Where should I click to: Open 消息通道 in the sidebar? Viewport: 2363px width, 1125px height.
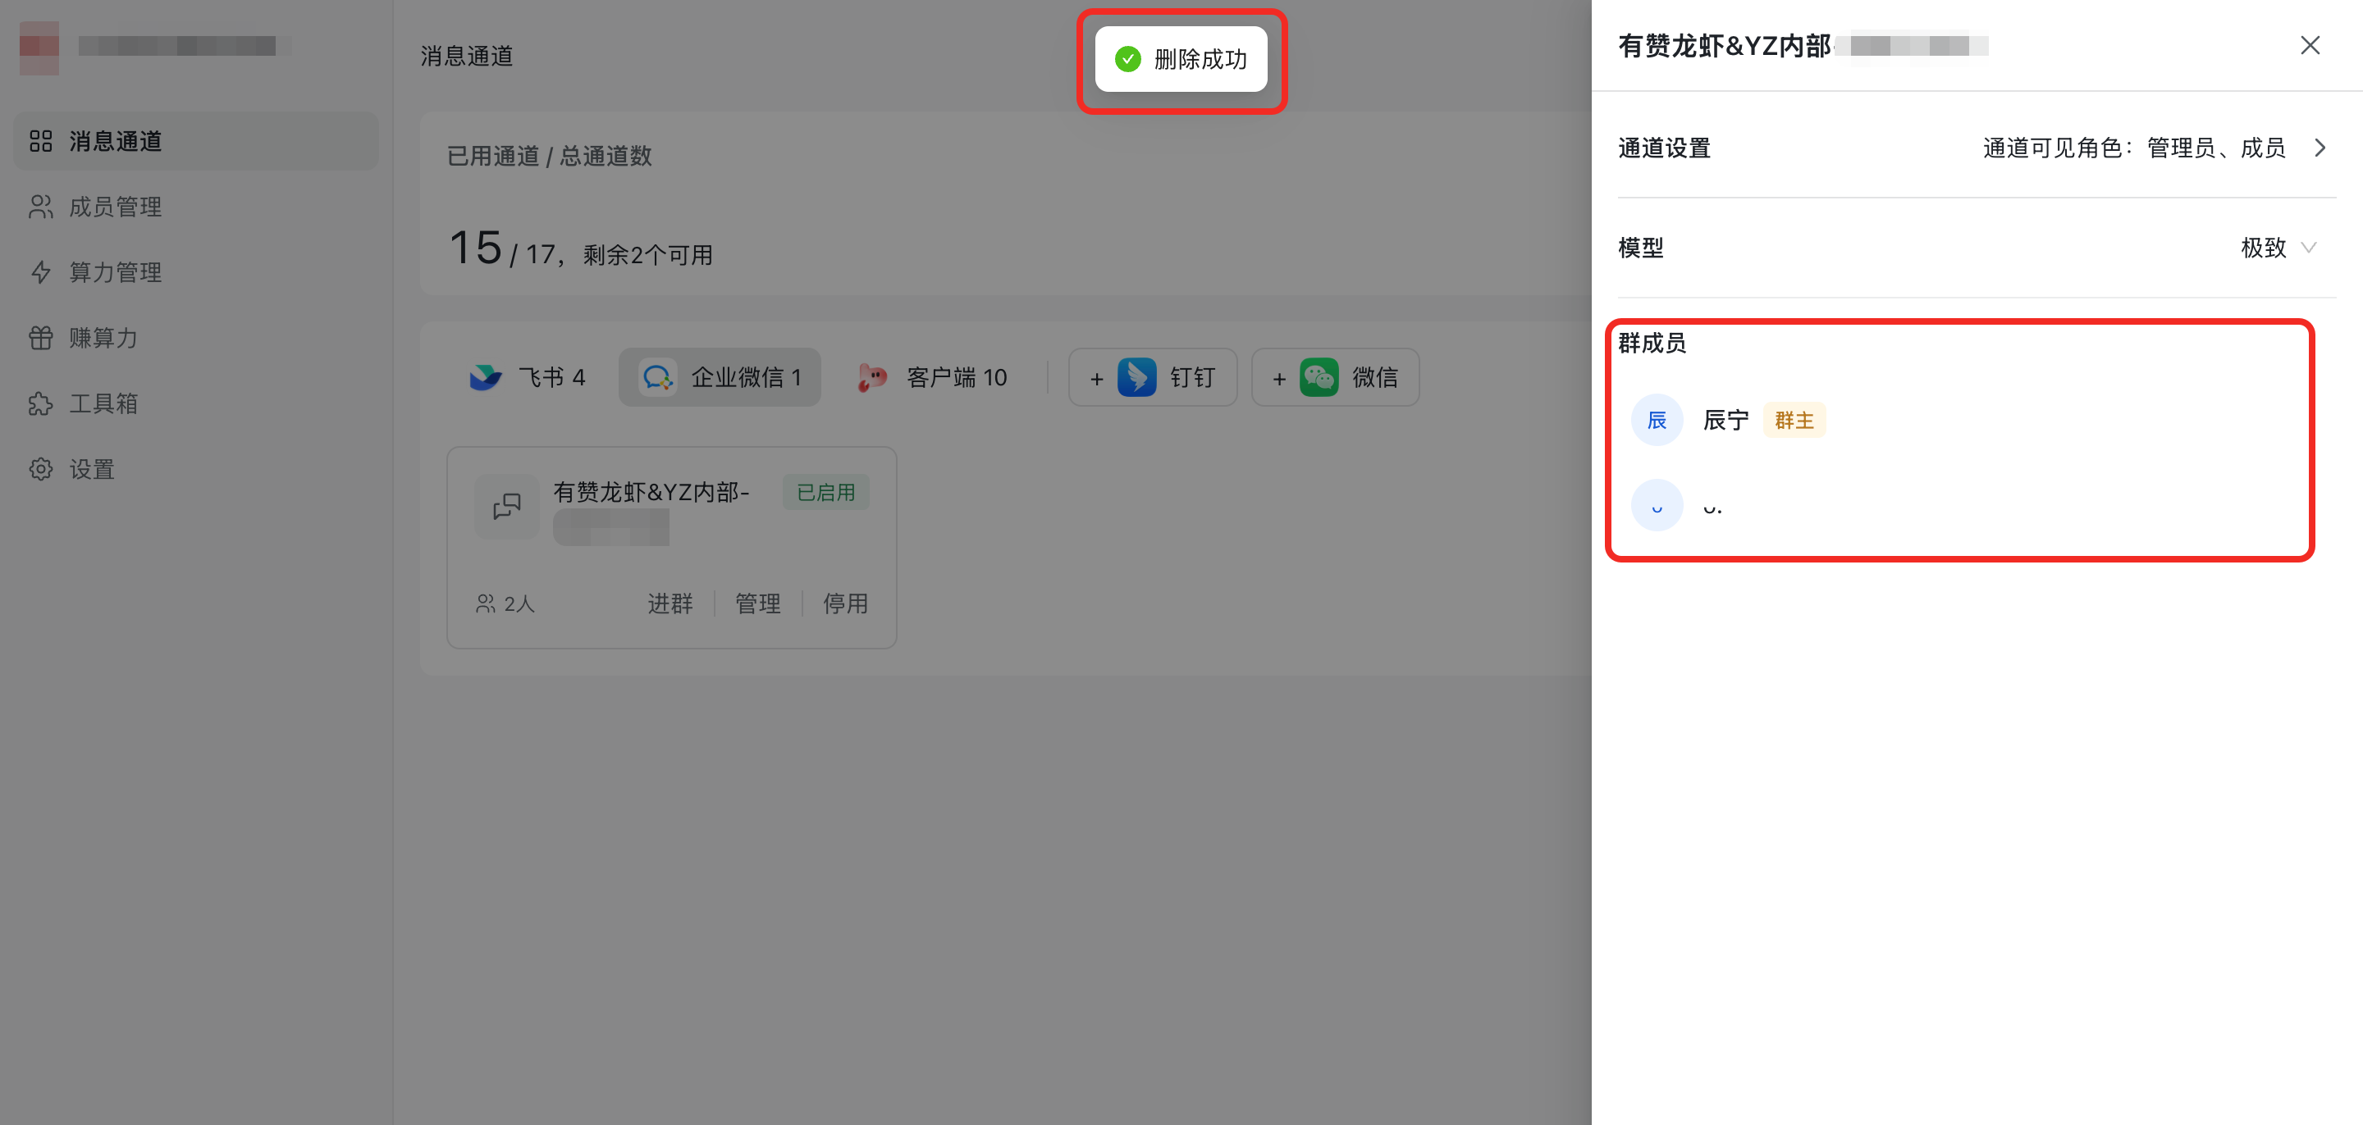pos(195,141)
